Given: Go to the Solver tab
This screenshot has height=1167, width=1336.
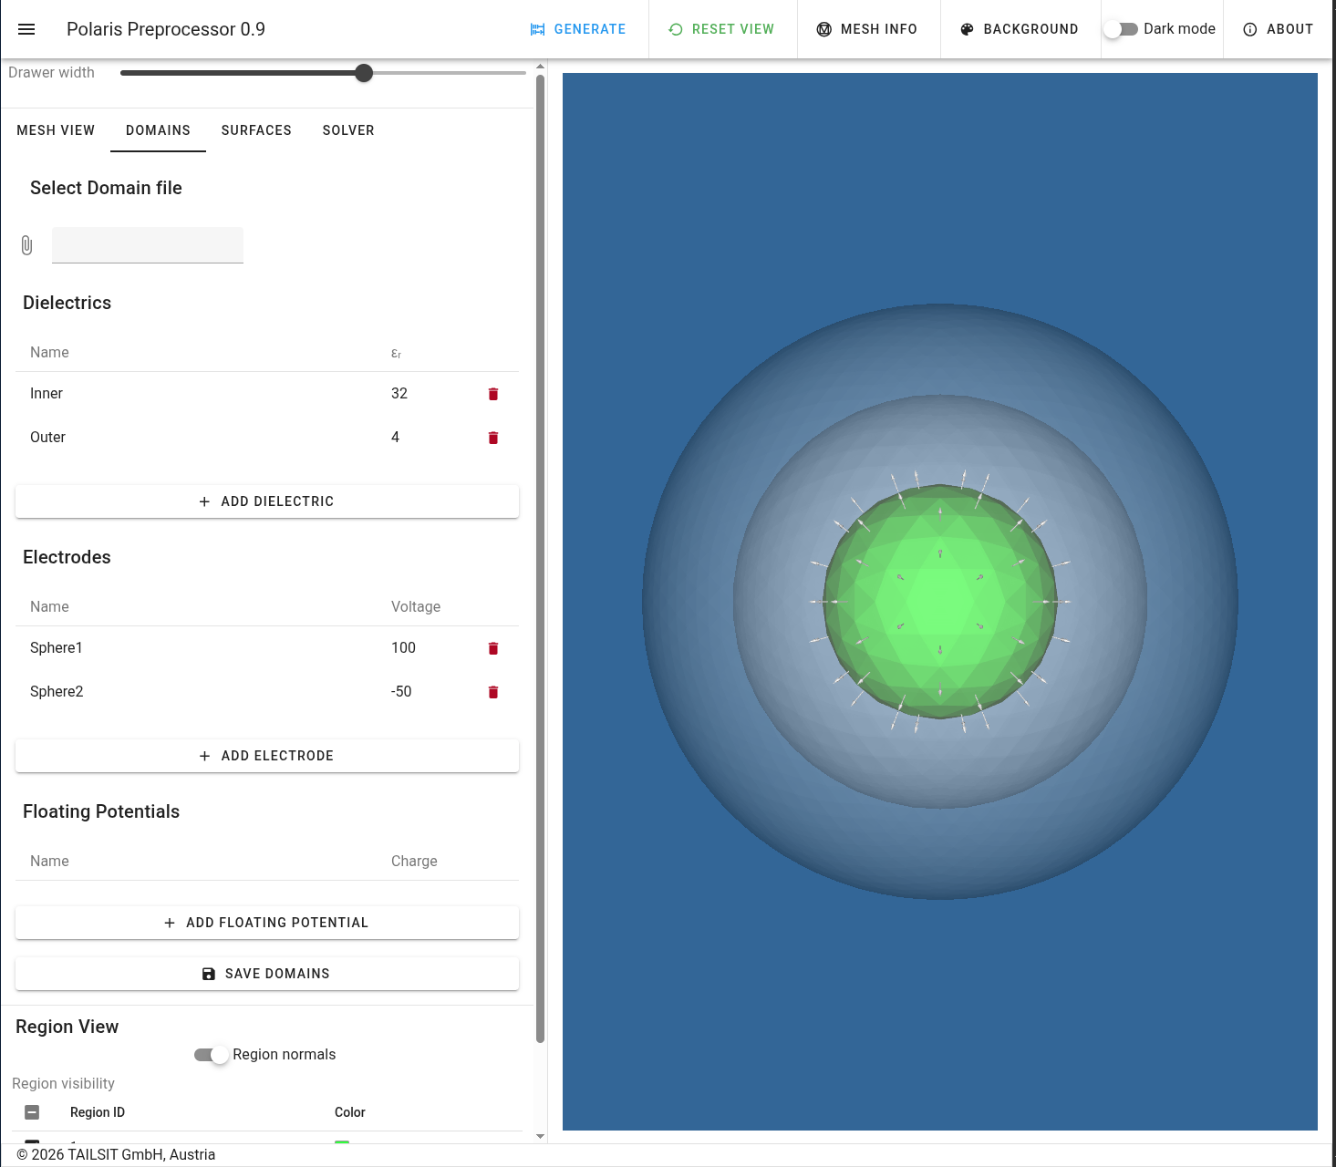Looking at the screenshot, I should pyautogui.click(x=348, y=130).
